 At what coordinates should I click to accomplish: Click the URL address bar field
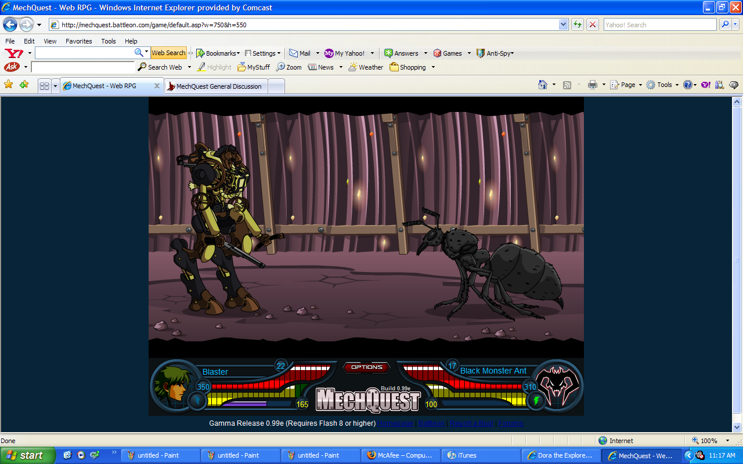pyautogui.click(x=309, y=25)
